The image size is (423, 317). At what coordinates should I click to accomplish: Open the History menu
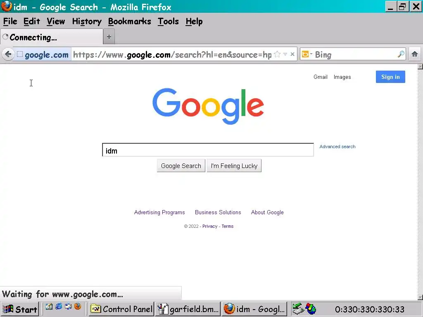(x=87, y=21)
